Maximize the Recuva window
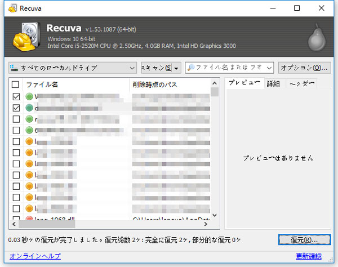Image resolution: width=338 pixels, height=267 pixels. (x=297, y=8)
